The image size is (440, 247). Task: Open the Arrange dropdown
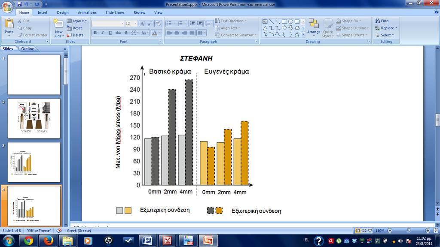[x=314, y=28]
